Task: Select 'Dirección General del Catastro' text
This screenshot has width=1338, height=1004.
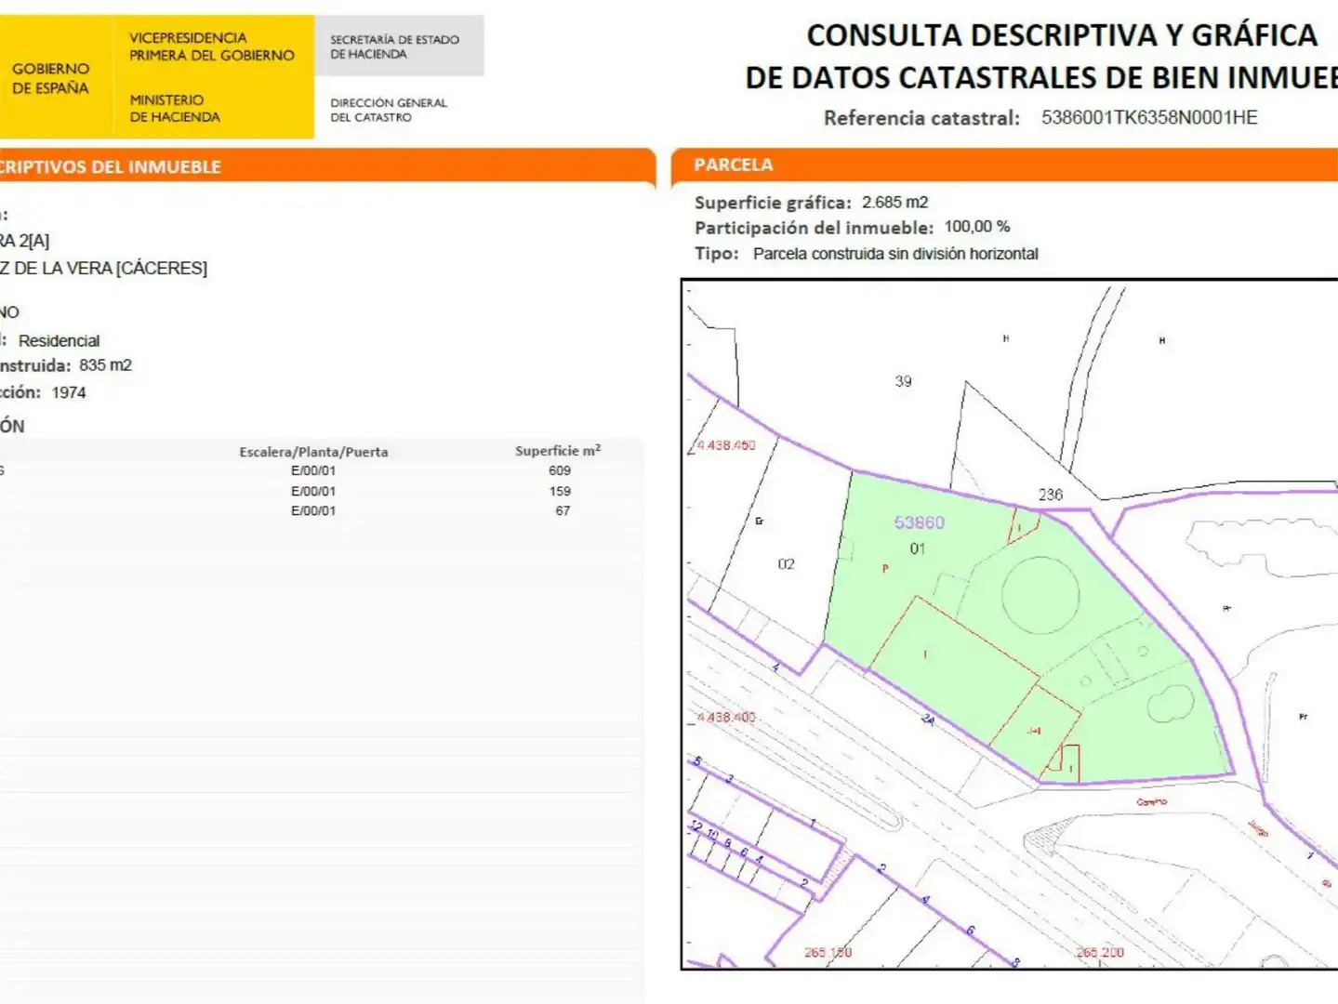Action: pyautogui.click(x=389, y=110)
